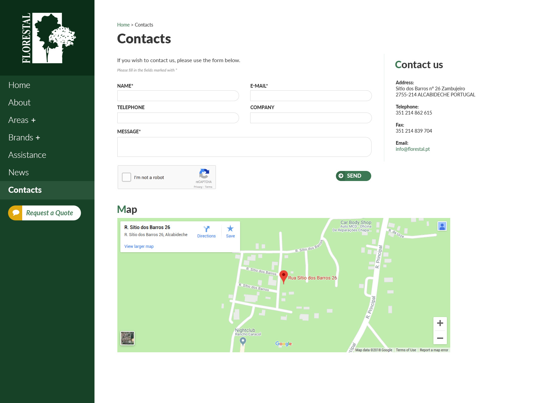The width and height of the screenshot is (538, 403).
Task: Open the News menu item
Action: tap(18, 172)
